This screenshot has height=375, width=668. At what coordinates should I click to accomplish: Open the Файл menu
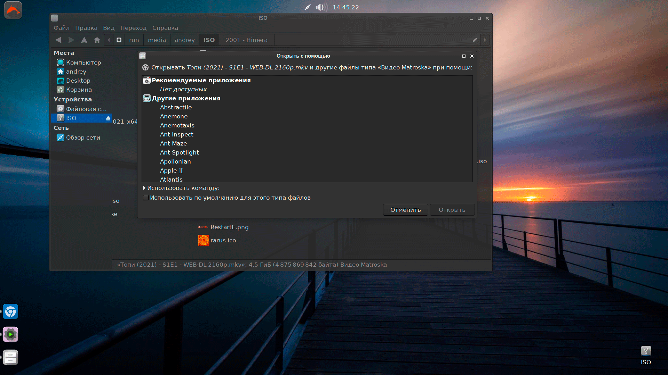(61, 28)
